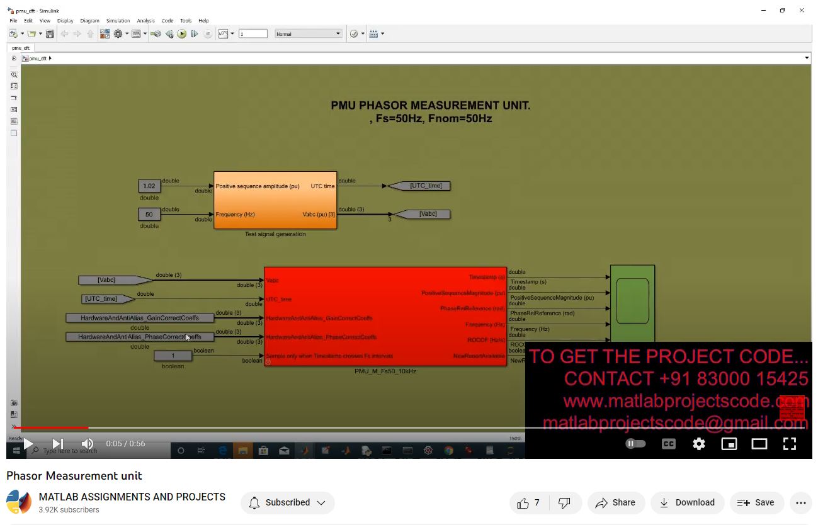Viewport: 818px width, 525px height.
Task: Click the Share button below the video
Action: (616, 502)
